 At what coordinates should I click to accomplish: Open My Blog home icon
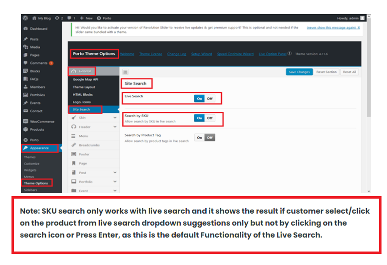point(34,18)
